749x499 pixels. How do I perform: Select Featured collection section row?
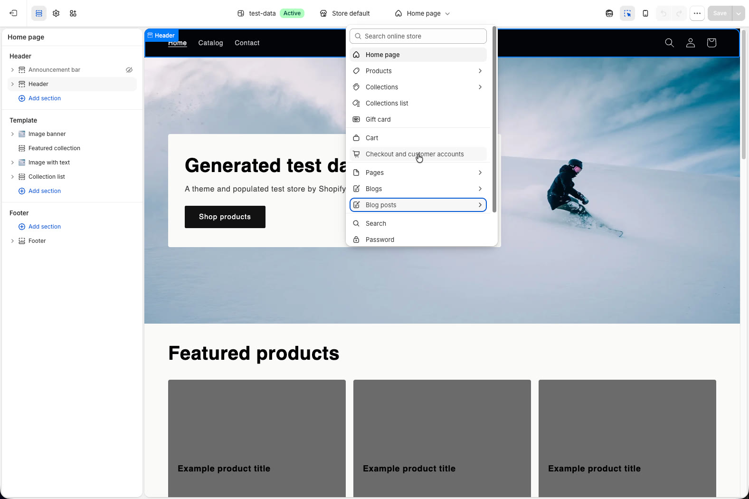[x=72, y=148]
